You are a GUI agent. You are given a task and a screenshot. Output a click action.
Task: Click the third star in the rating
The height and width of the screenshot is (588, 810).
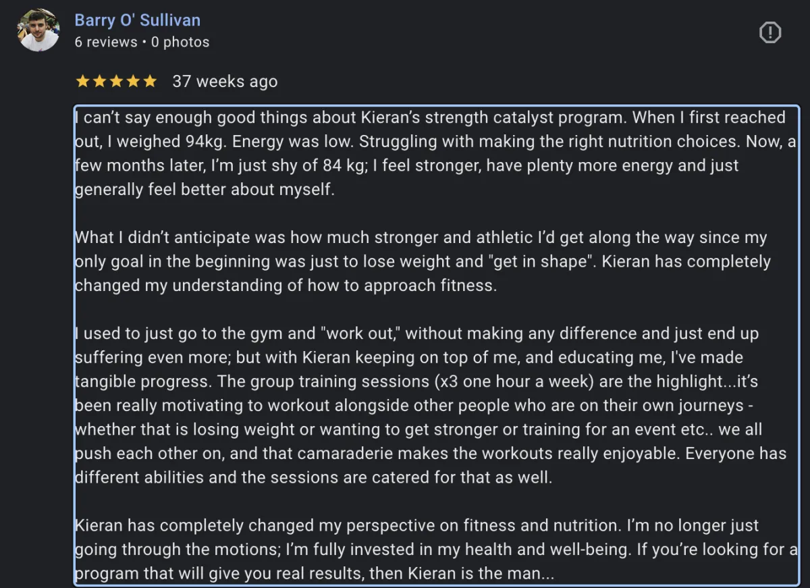click(x=116, y=81)
